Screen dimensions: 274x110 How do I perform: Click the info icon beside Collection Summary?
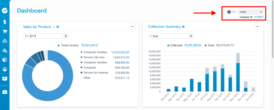click(x=183, y=27)
